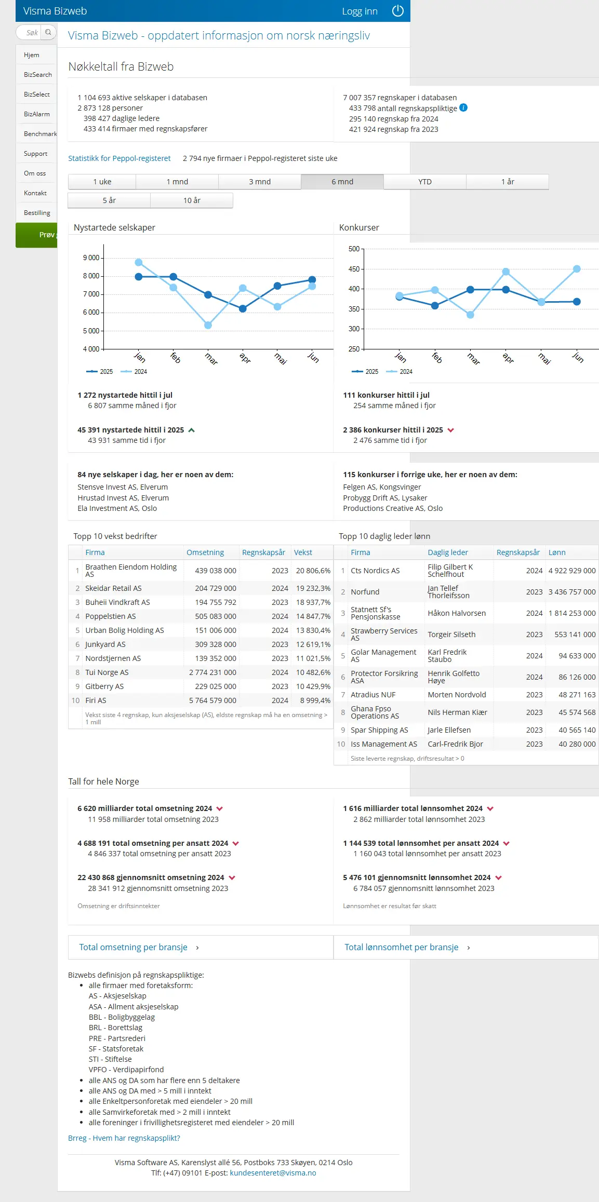This screenshot has width=599, height=1202.
Task: Click Iss Management AS row
Action: point(466,744)
